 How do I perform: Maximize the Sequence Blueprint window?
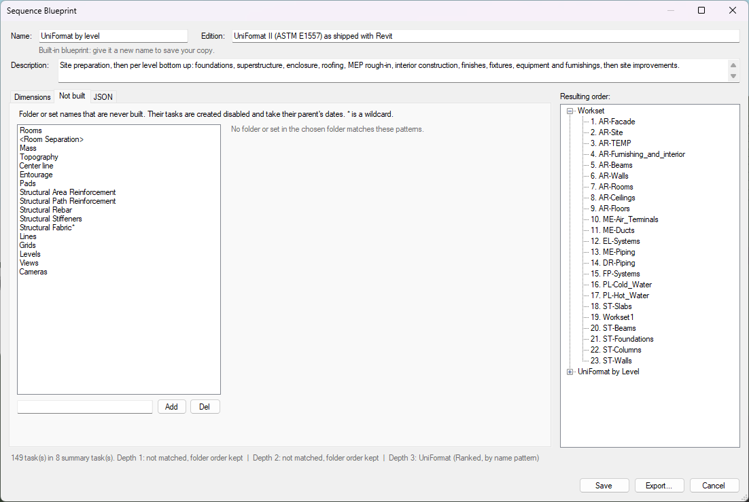click(701, 10)
